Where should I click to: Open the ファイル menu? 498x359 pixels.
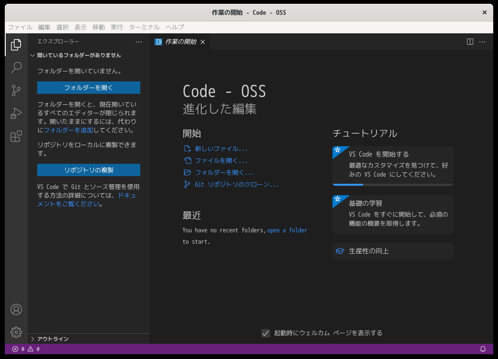click(x=20, y=27)
